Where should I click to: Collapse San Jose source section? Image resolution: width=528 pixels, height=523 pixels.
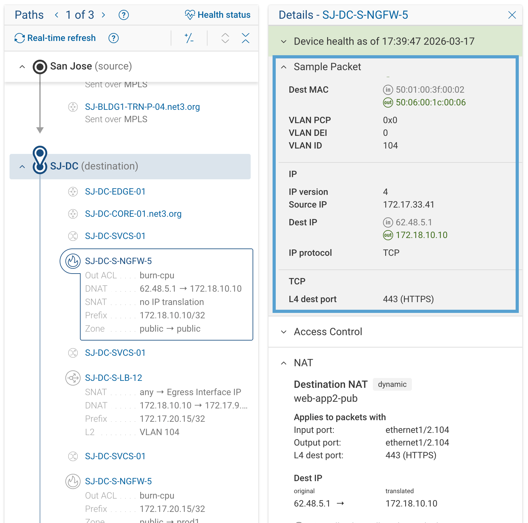click(x=22, y=67)
